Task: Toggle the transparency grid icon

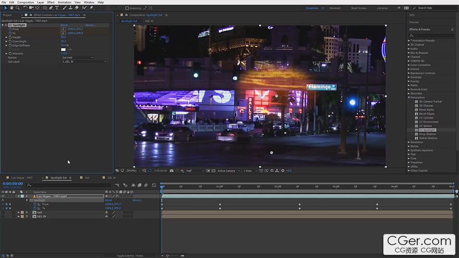Action: click(x=213, y=170)
